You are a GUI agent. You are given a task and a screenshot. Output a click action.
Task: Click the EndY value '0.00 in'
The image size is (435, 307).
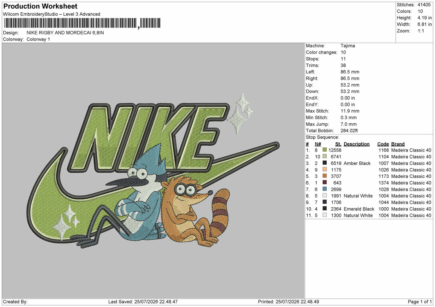point(348,105)
